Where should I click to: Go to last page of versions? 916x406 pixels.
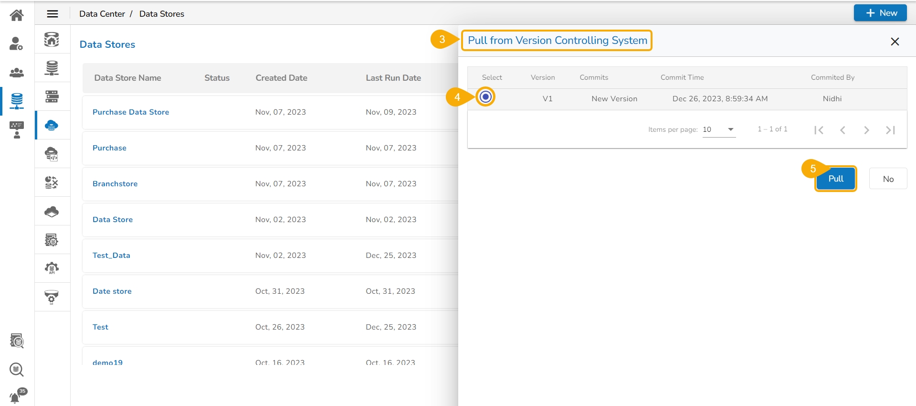point(891,130)
